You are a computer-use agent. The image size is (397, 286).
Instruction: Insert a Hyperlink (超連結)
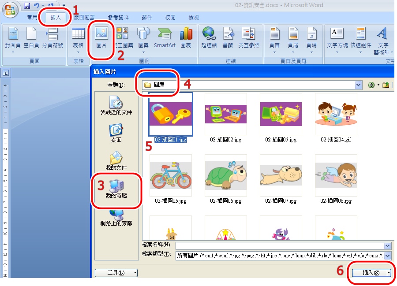coord(209,38)
